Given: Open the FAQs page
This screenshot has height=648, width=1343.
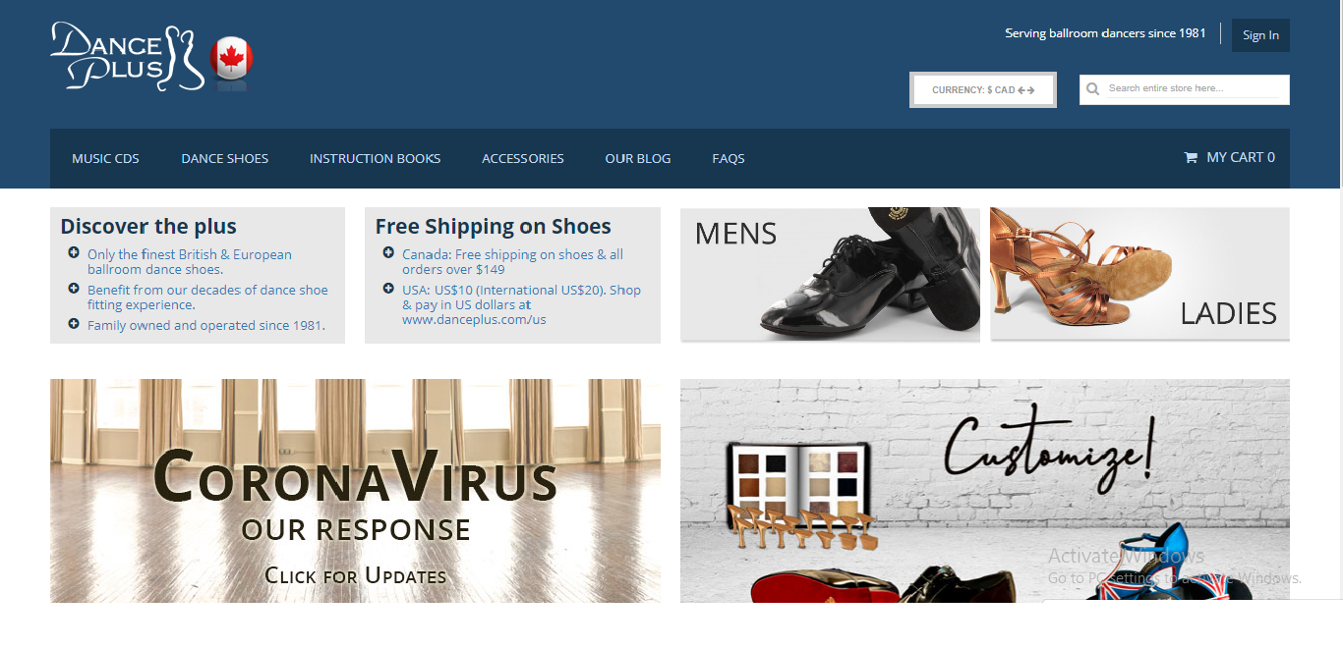Looking at the screenshot, I should coord(729,158).
